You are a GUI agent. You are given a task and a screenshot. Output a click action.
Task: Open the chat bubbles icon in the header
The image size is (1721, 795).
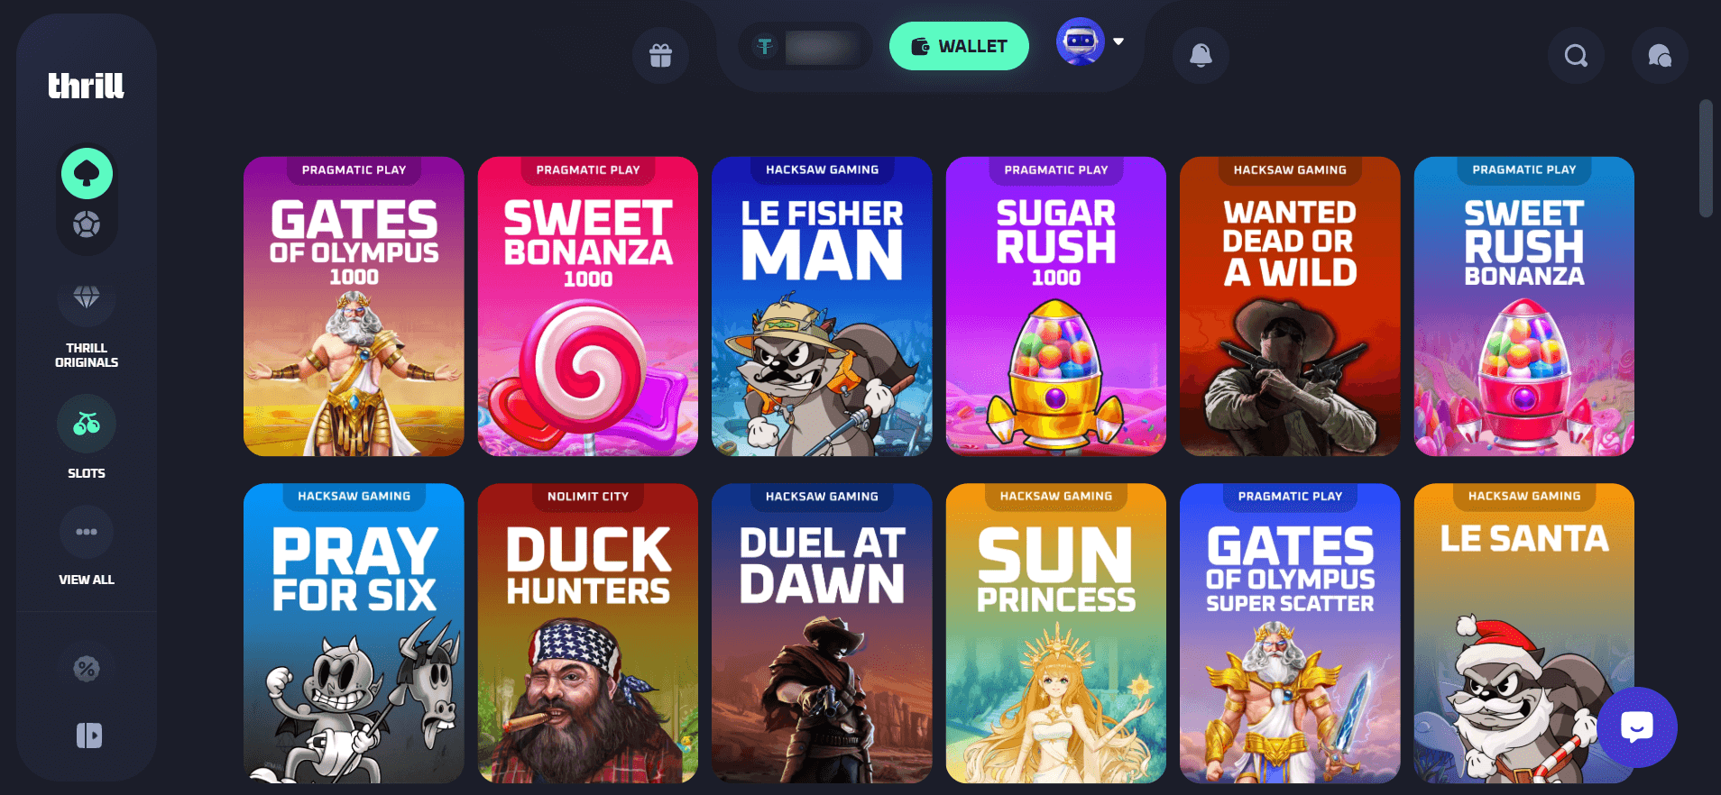[1660, 56]
